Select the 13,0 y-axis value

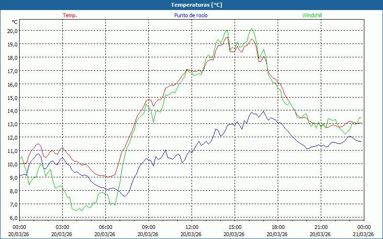click(12, 124)
